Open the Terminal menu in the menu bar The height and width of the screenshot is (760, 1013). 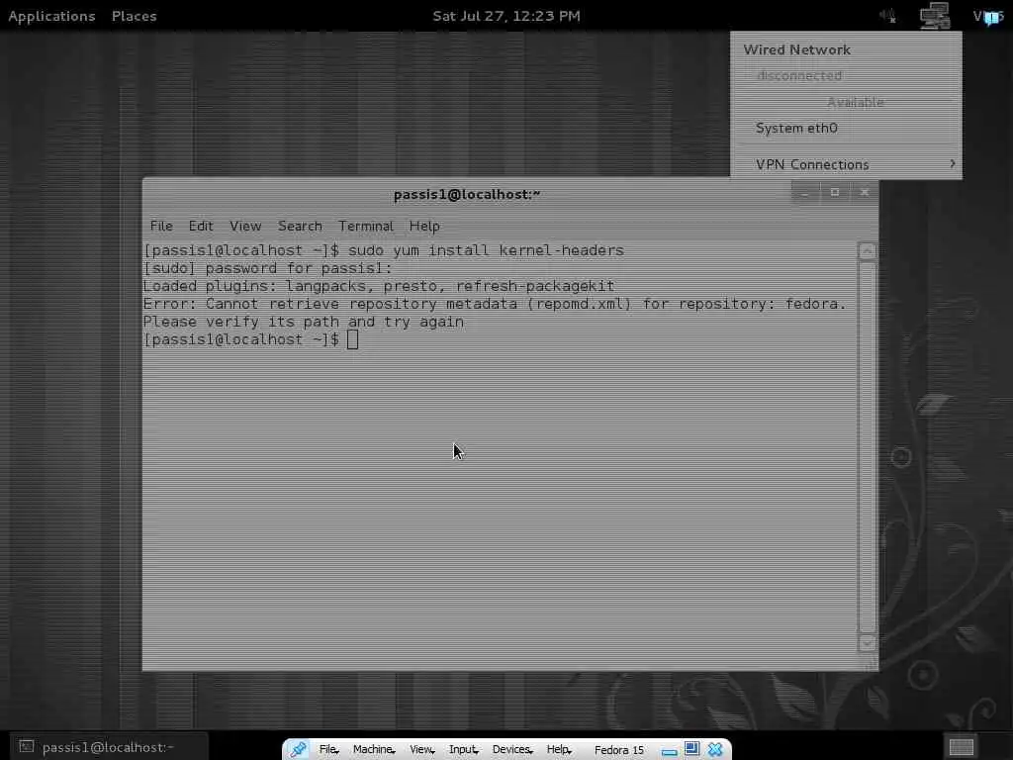point(366,226)
